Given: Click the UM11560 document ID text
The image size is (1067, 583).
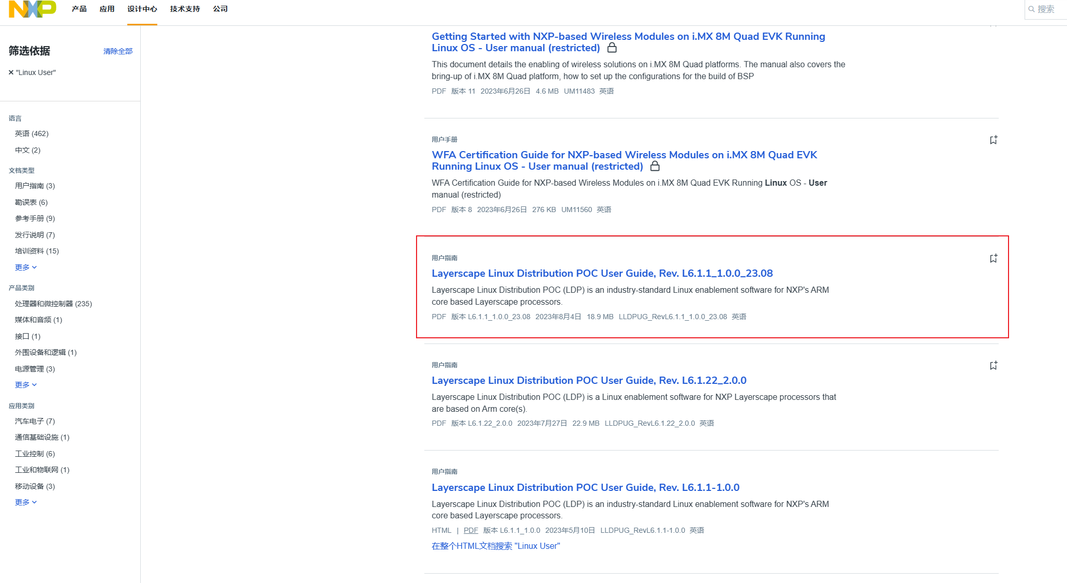Looking at the screenshot, I should coord(576,210).
